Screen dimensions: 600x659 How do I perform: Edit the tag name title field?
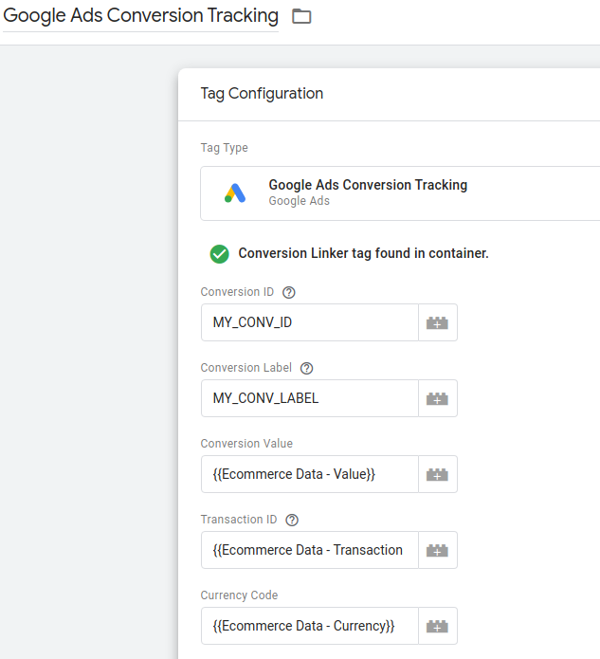point(140,16)
